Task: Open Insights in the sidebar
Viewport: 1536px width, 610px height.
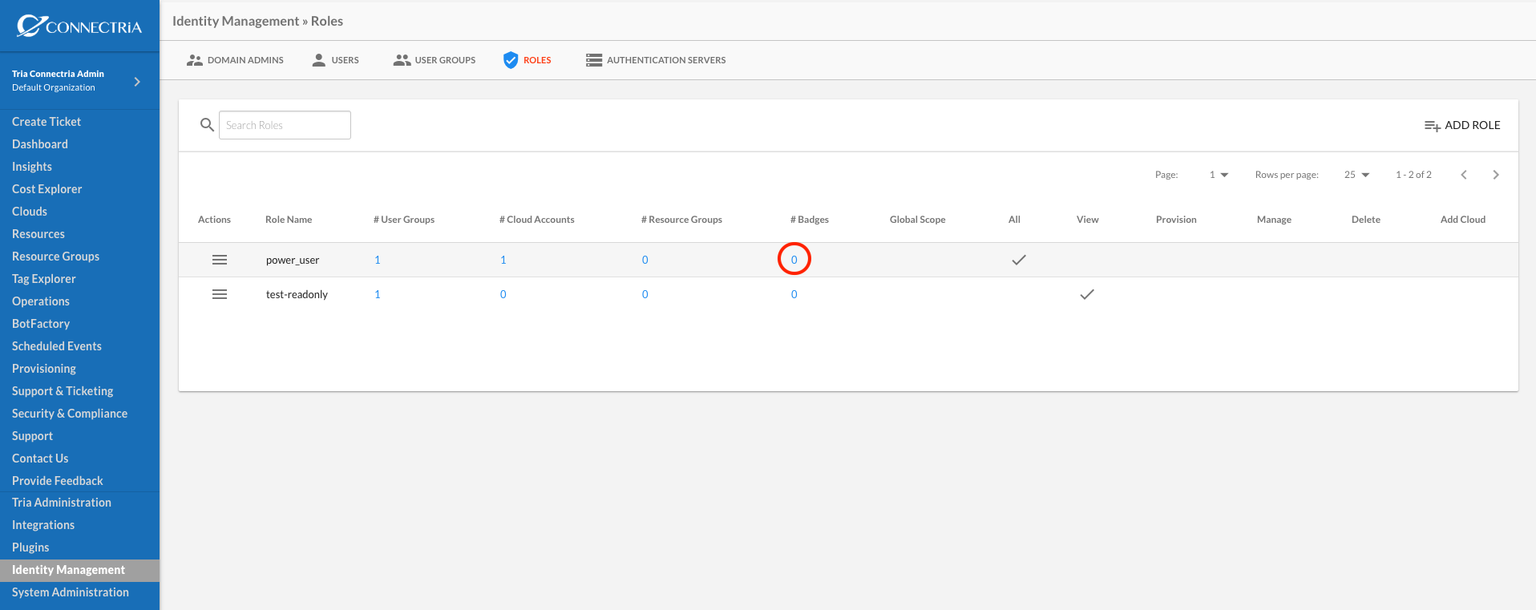Action: [x=32, y=167]
